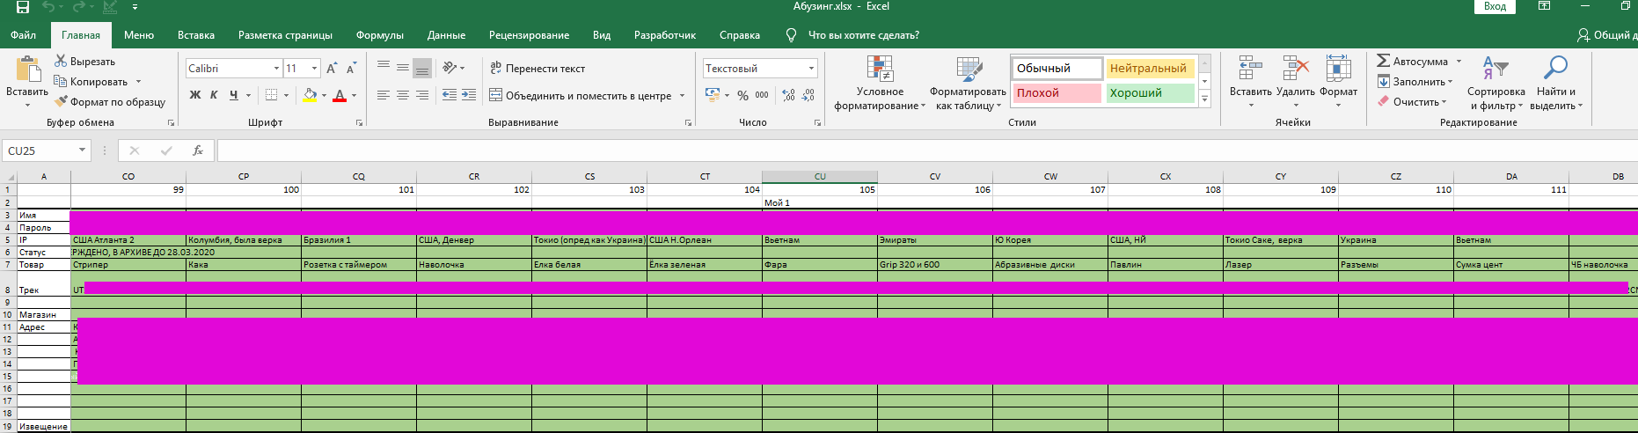Click insert function fx icon
Viewport: 1638px width, 433px height.
198,150
